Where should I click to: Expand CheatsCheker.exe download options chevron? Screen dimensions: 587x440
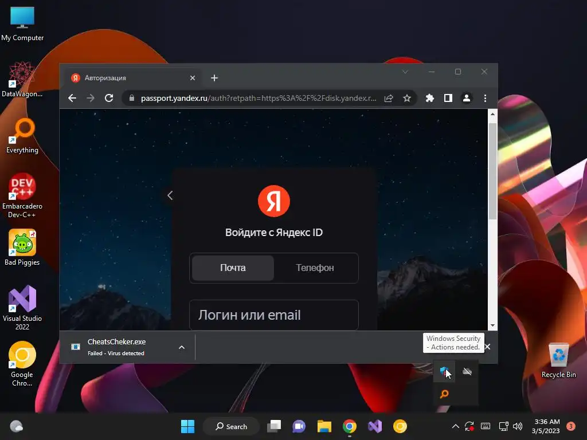pos(182,347)
